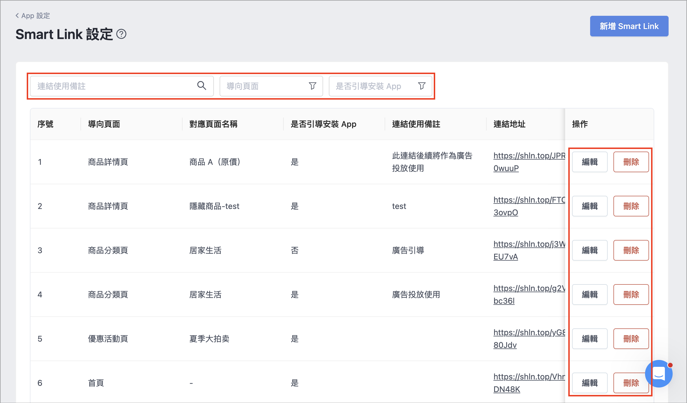
Task: Select 商品分類頁 cell in row 3
Action: point(108,250)
